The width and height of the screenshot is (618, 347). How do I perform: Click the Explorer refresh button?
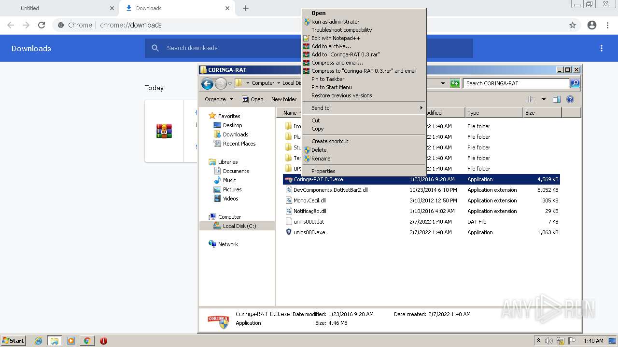[x=455, y=83]
